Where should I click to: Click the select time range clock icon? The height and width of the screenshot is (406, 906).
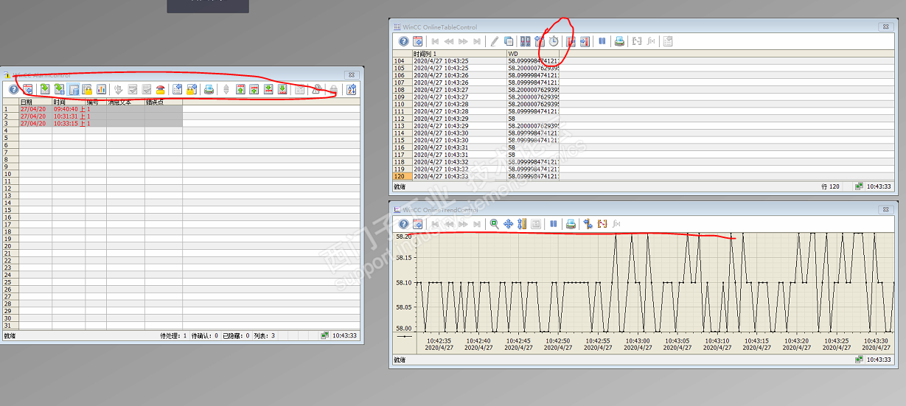pyautogui.click(x=554, y=41)
